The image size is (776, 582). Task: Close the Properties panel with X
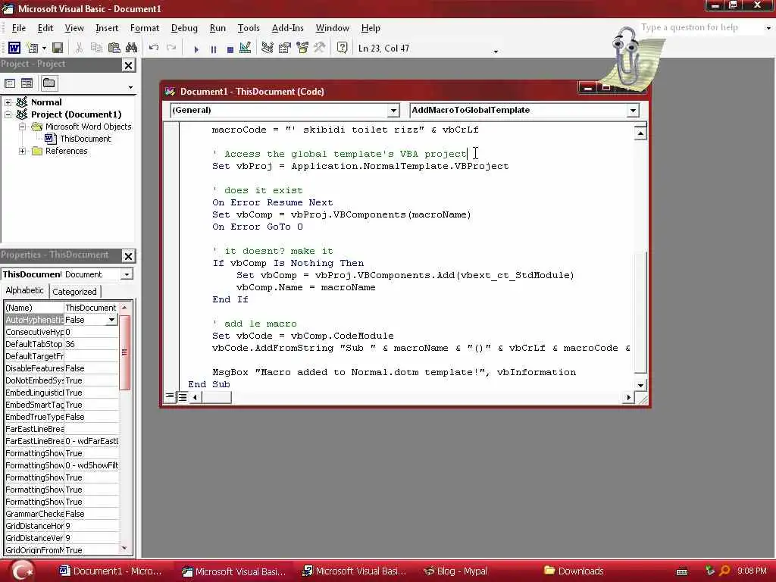pos(128,256)
